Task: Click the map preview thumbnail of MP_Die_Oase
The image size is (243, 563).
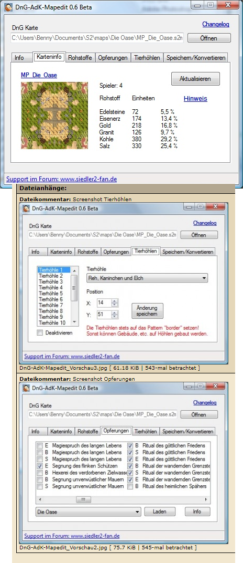Action: point(54,116)
